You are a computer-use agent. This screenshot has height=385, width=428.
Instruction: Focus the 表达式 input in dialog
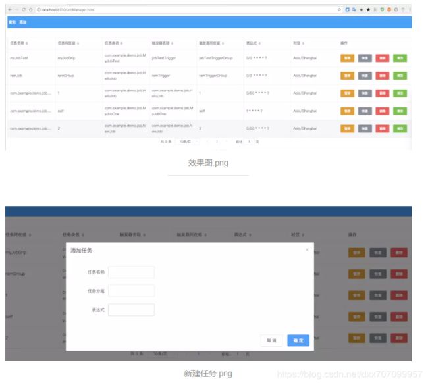pyautogui.click(x=131, y=309)
